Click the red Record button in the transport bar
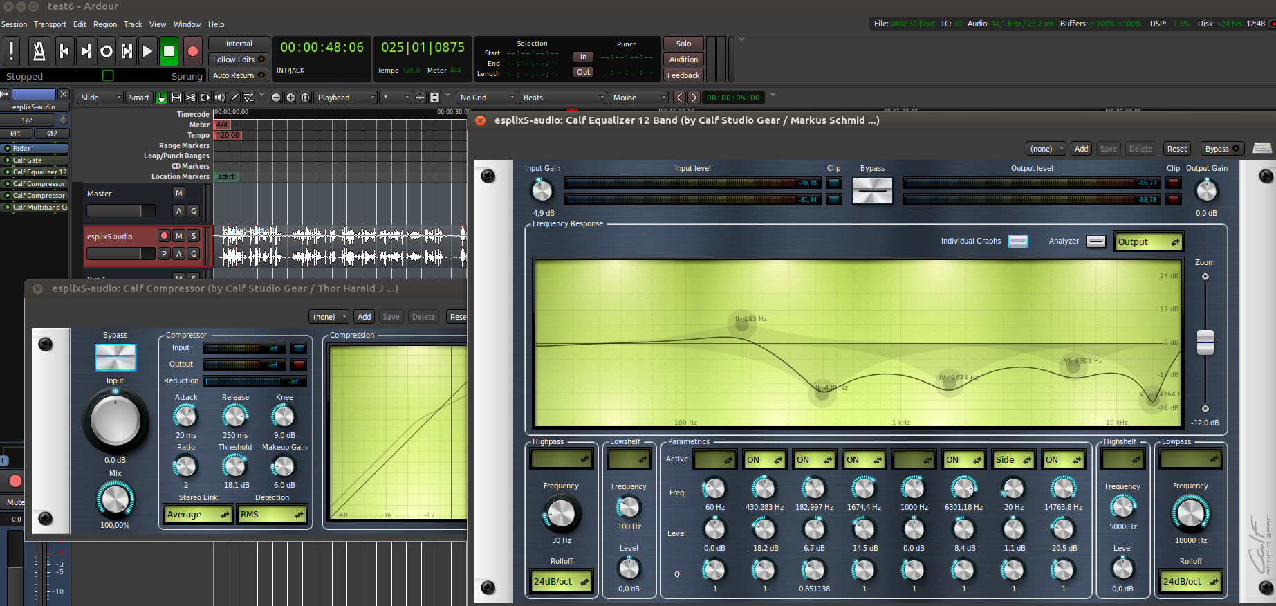 click(x=193, y=51)
